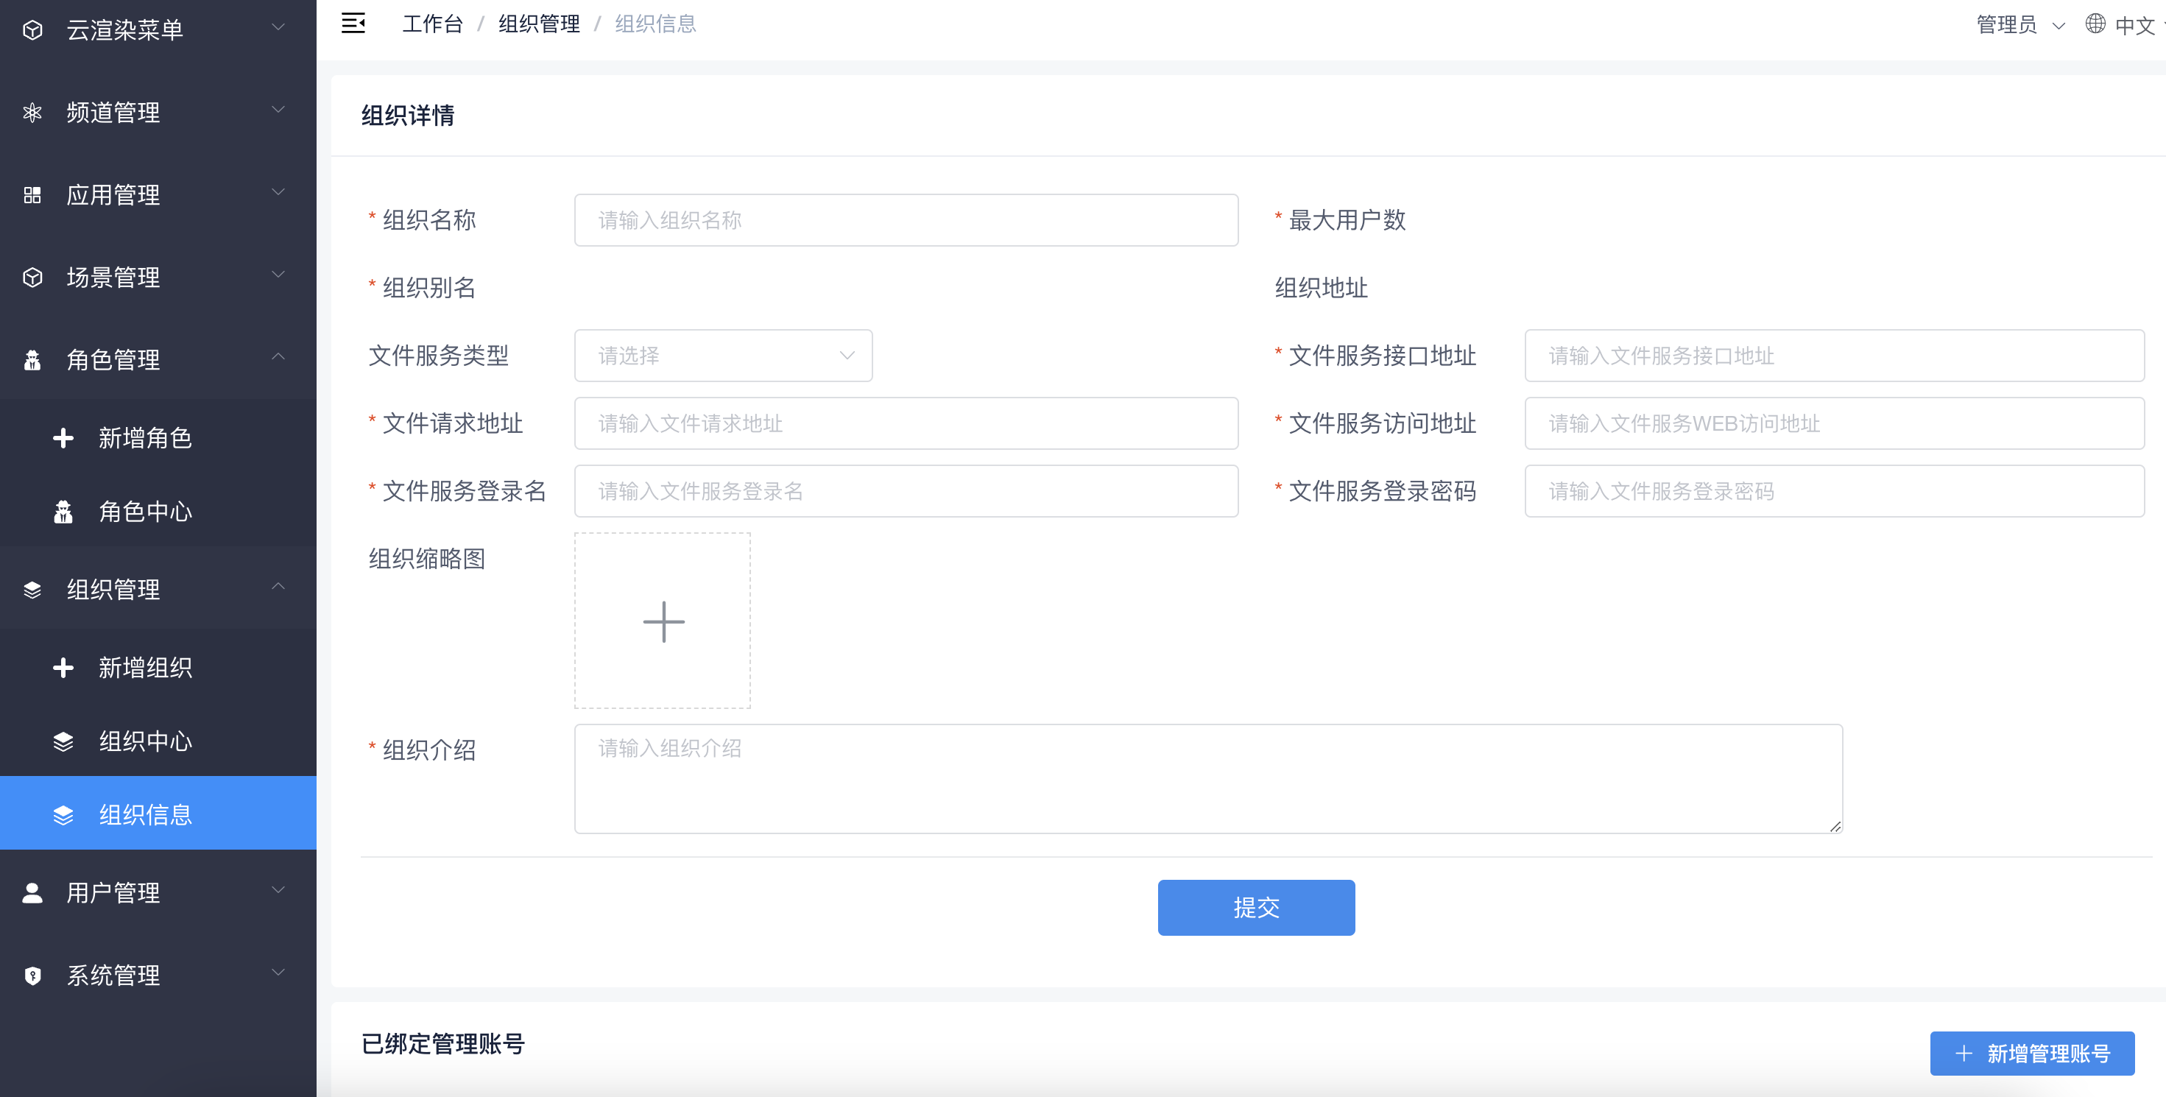Click the cube icon beside 云渲染菜单

tap(33, 30)
